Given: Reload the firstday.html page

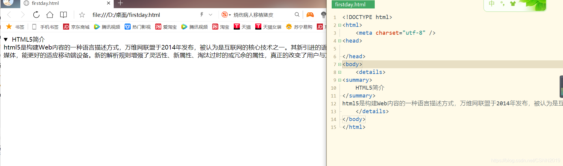Looking at the screenshot, I should tap(36, 15).
